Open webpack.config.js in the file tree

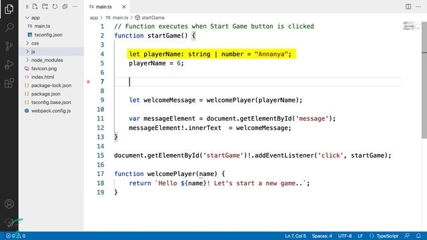[51, 111]
